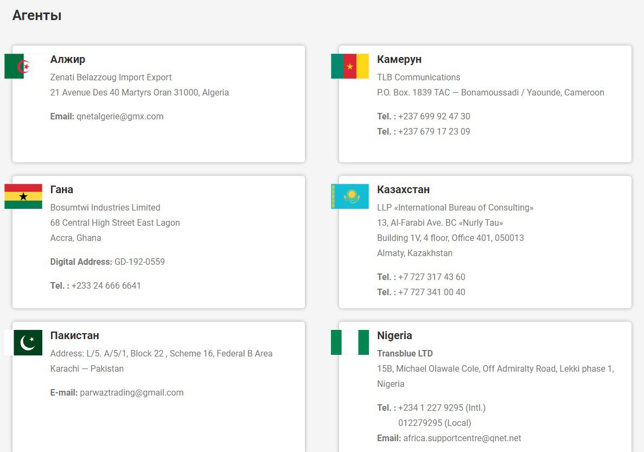
Task: Dial Cameroon number +237 699 92 47 30
Action: point(434,116)
